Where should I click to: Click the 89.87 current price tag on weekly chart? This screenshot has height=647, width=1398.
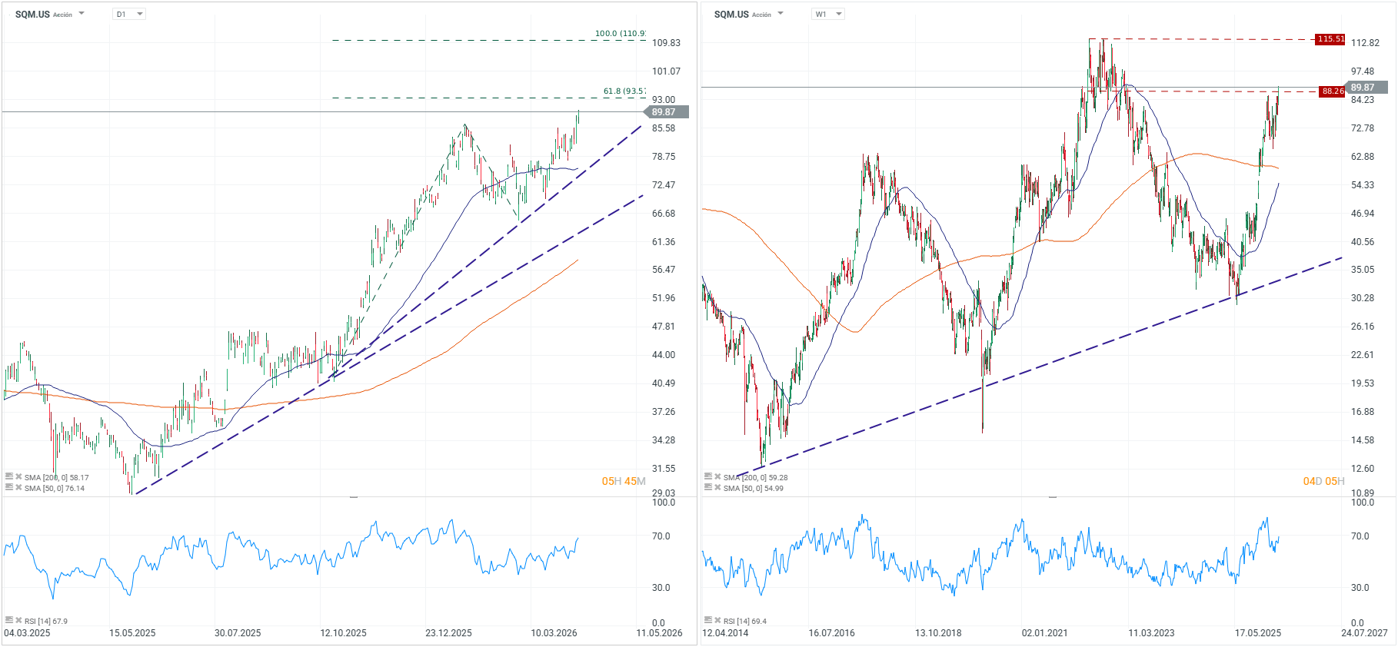coord(1366,88)
